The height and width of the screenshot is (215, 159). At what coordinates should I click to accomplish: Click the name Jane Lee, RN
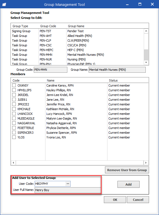coord(55,100)
